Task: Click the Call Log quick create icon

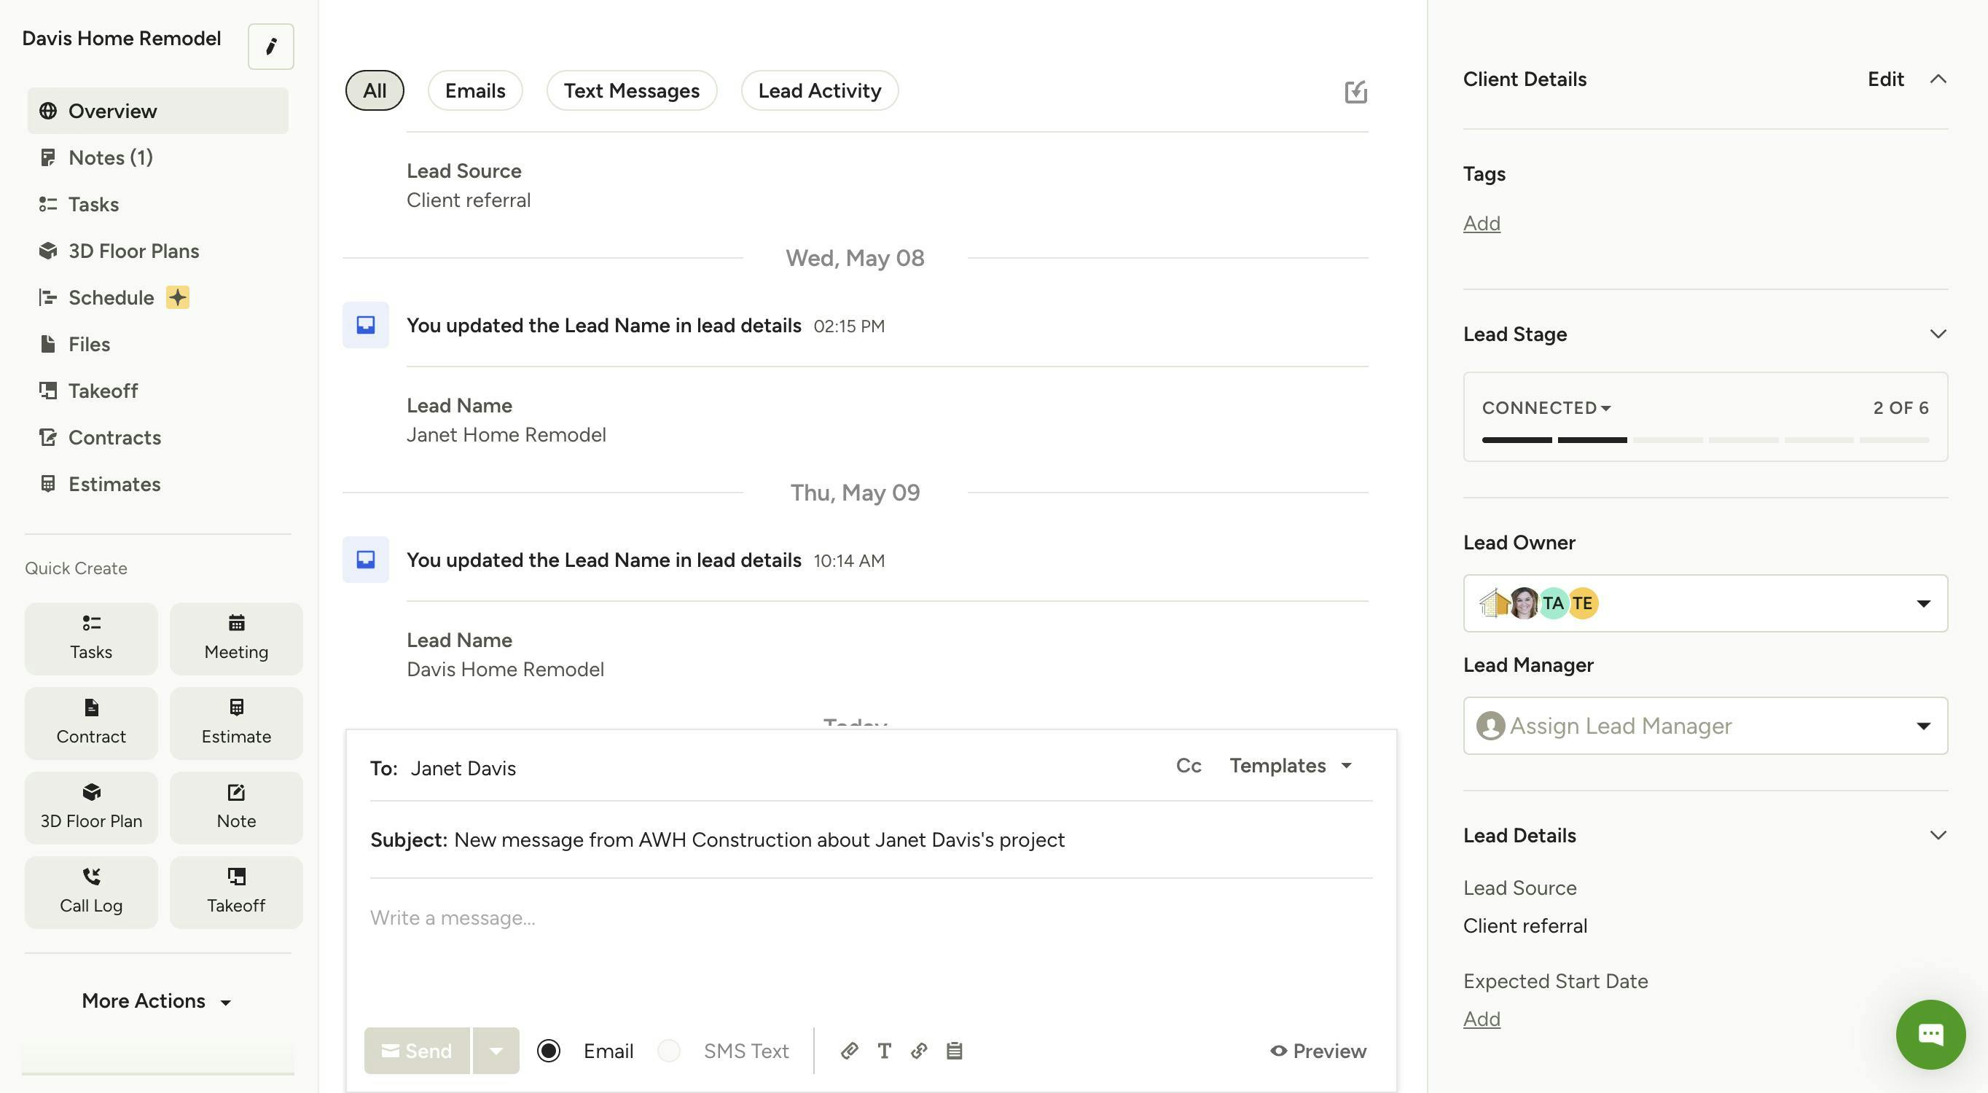Action: [x=91, y=877]
